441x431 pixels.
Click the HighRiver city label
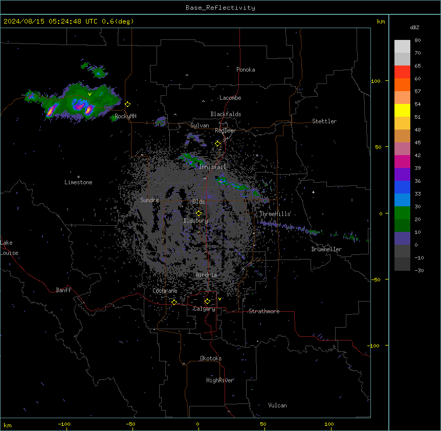click(220, 380)
